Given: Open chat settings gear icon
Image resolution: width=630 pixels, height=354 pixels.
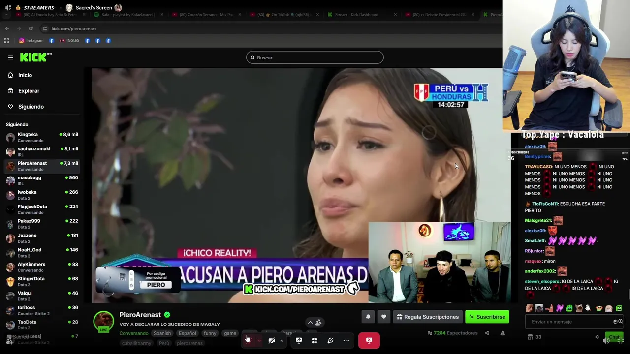Looking at the screenshot, I should click(597, 337).
